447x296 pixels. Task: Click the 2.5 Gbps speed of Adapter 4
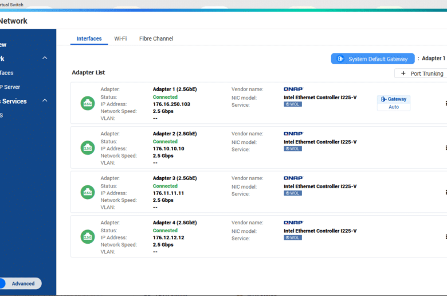tap(163, 244)
